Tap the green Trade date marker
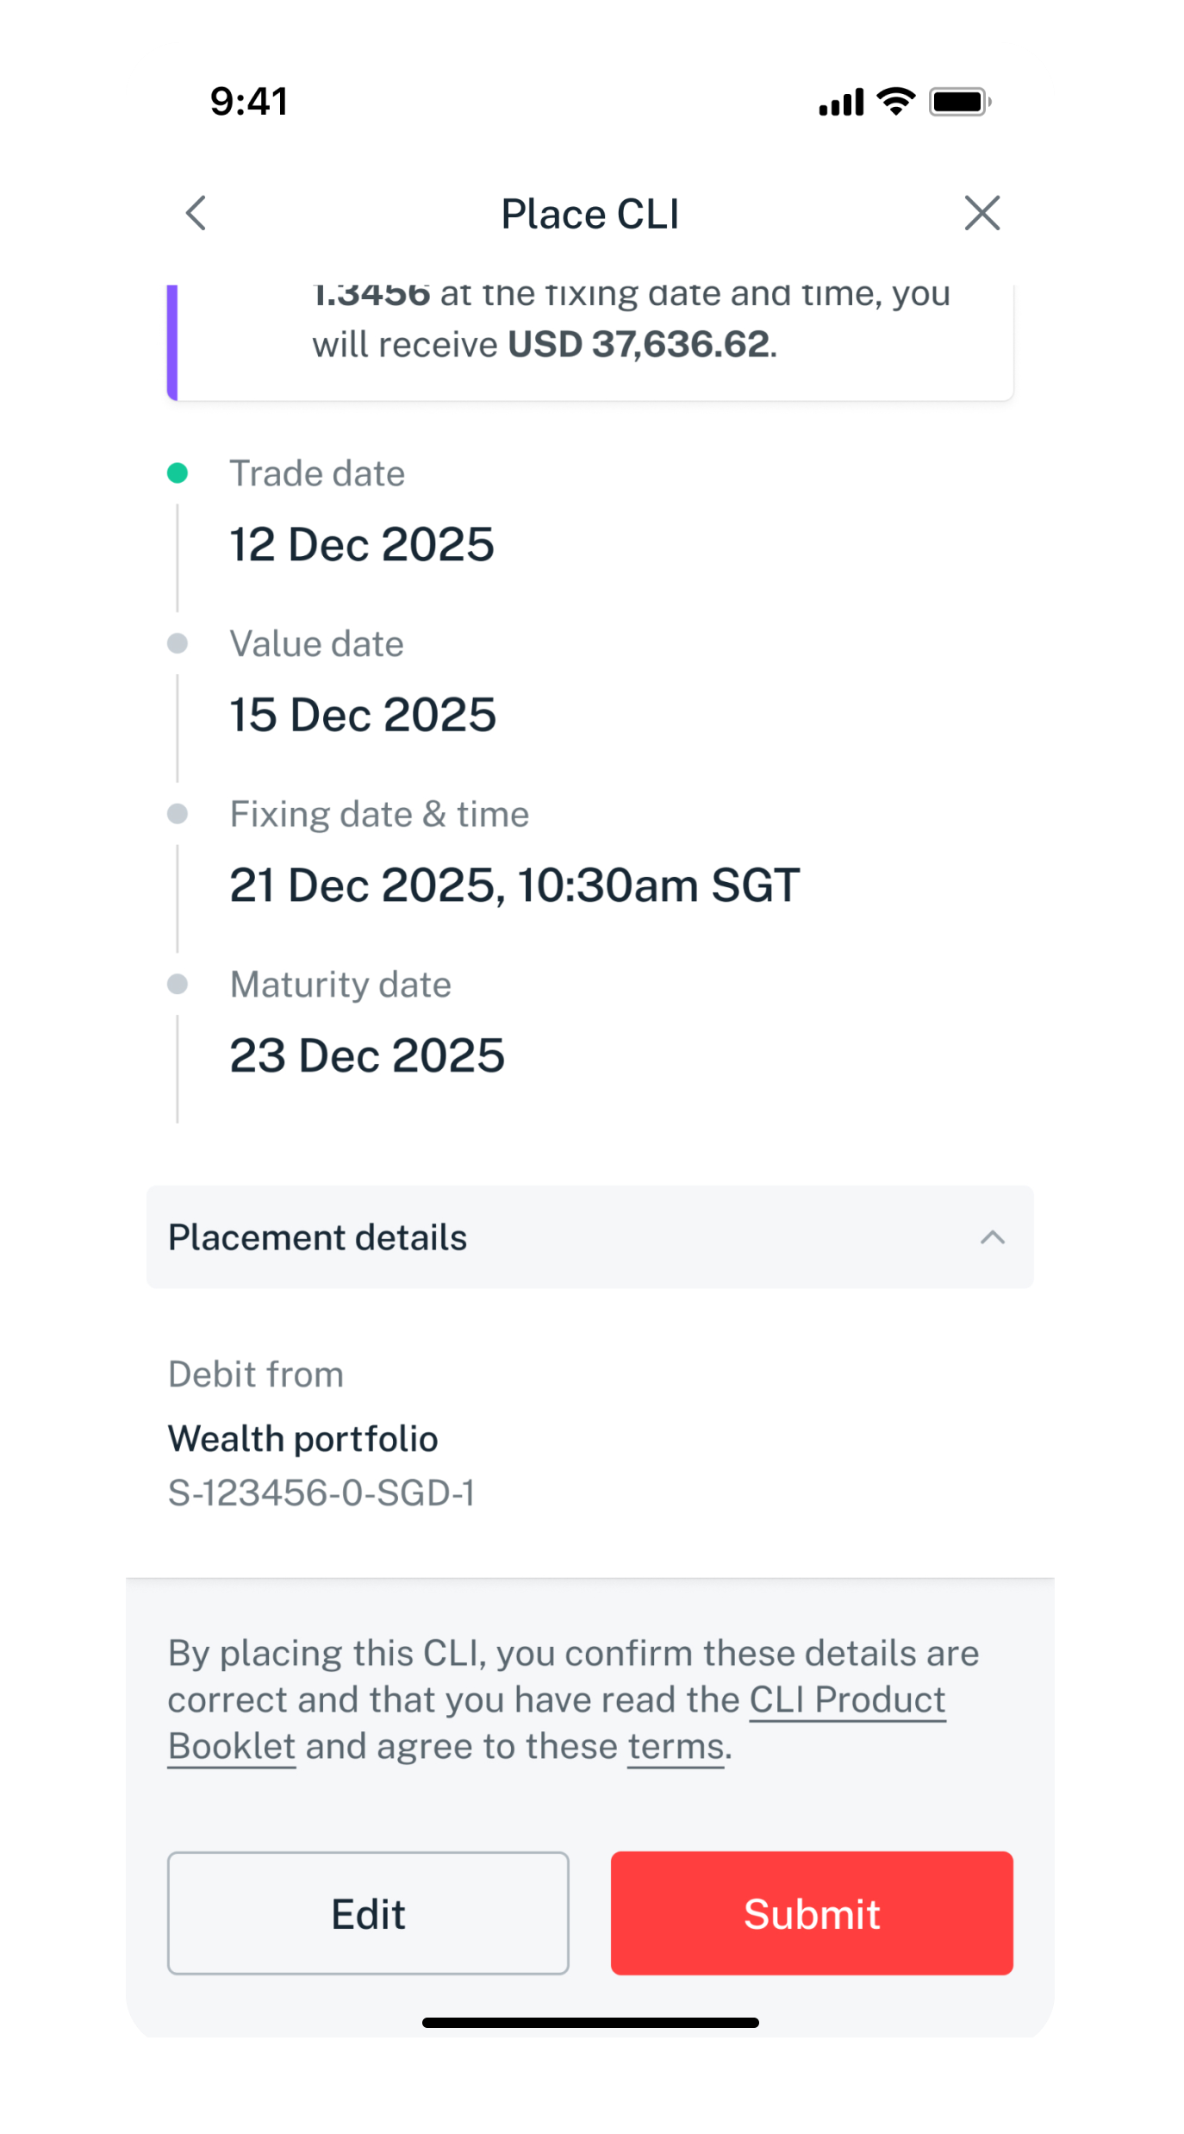This screenshot has height=2134, width=1184. tap(178, 472)
